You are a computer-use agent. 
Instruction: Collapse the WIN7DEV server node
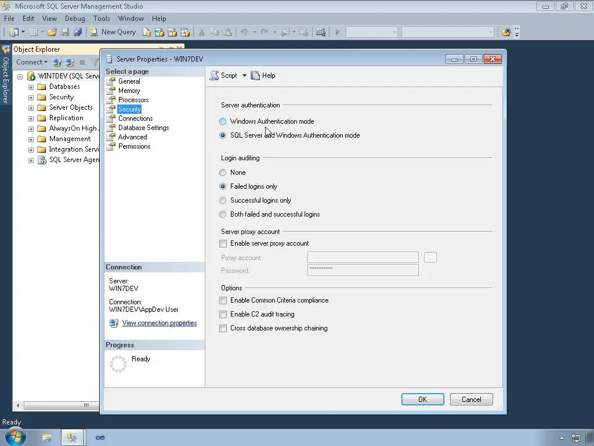(x=19, y=76)
